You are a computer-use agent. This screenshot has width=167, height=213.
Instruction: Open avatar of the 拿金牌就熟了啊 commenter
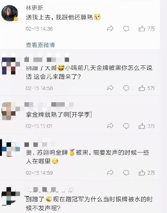tap(11, 111)
